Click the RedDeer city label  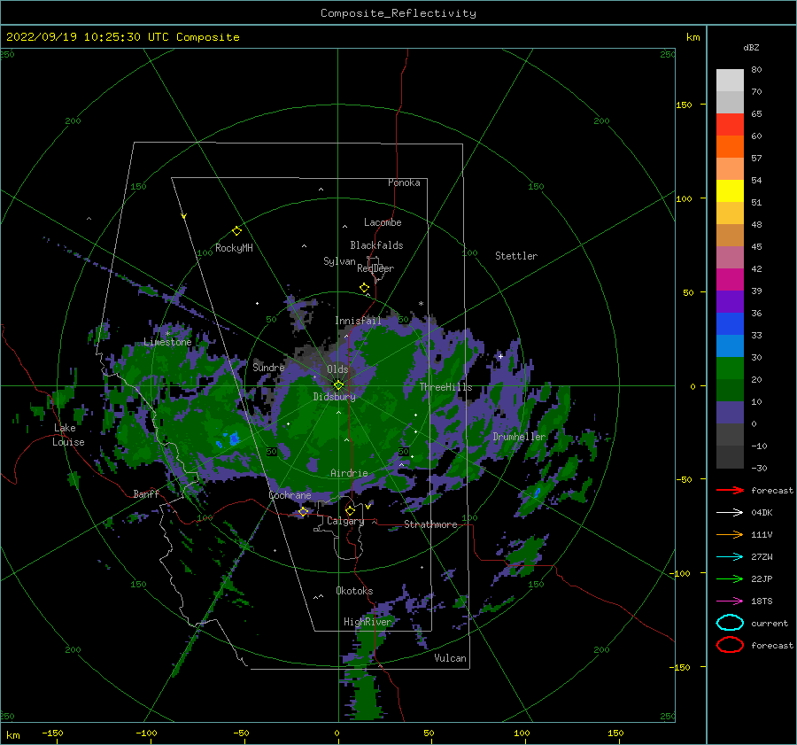pyautogui.click(x=375, y=268)
